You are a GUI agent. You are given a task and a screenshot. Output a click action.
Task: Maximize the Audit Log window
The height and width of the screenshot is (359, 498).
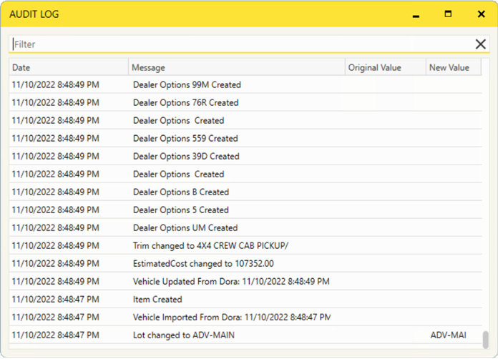click(448, 14)
